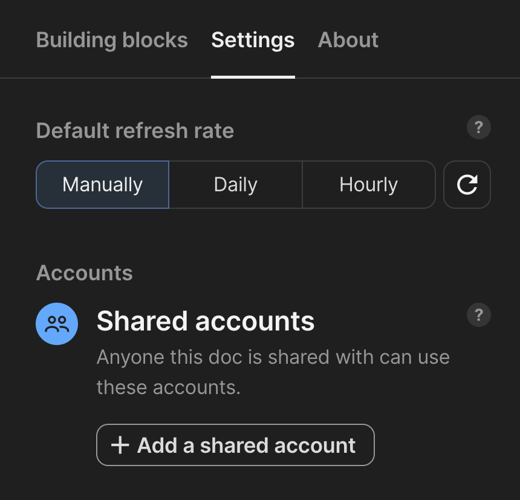
Task: Click the circular arrow refresh-now icon
Action: 467,185
